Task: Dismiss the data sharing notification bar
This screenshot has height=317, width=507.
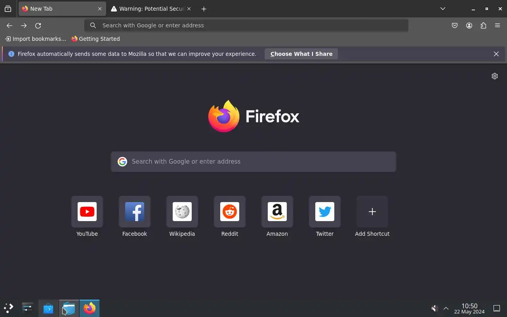Action: 496,54
